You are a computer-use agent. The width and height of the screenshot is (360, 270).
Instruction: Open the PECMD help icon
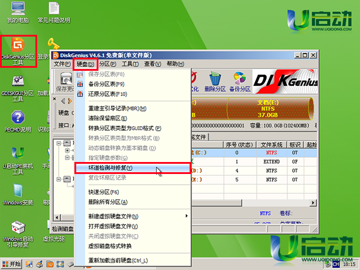coord(18,122)
